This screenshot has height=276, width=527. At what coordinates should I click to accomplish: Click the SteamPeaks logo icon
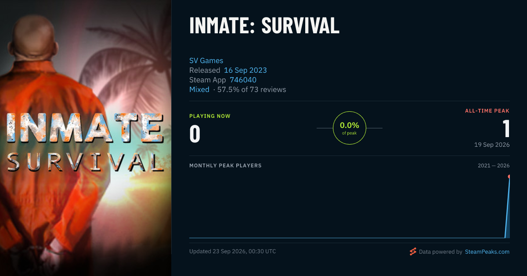pos(413,251)
